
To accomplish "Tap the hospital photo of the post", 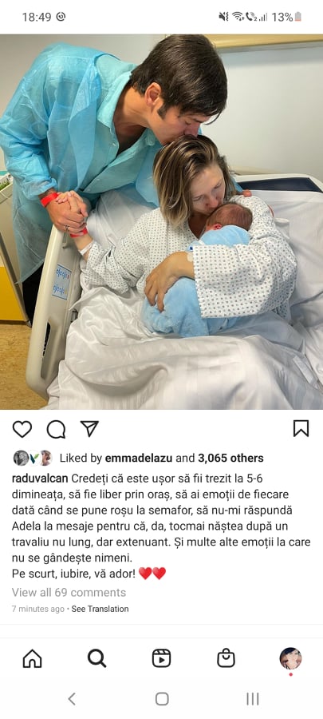I will click(x=161, y=221).
